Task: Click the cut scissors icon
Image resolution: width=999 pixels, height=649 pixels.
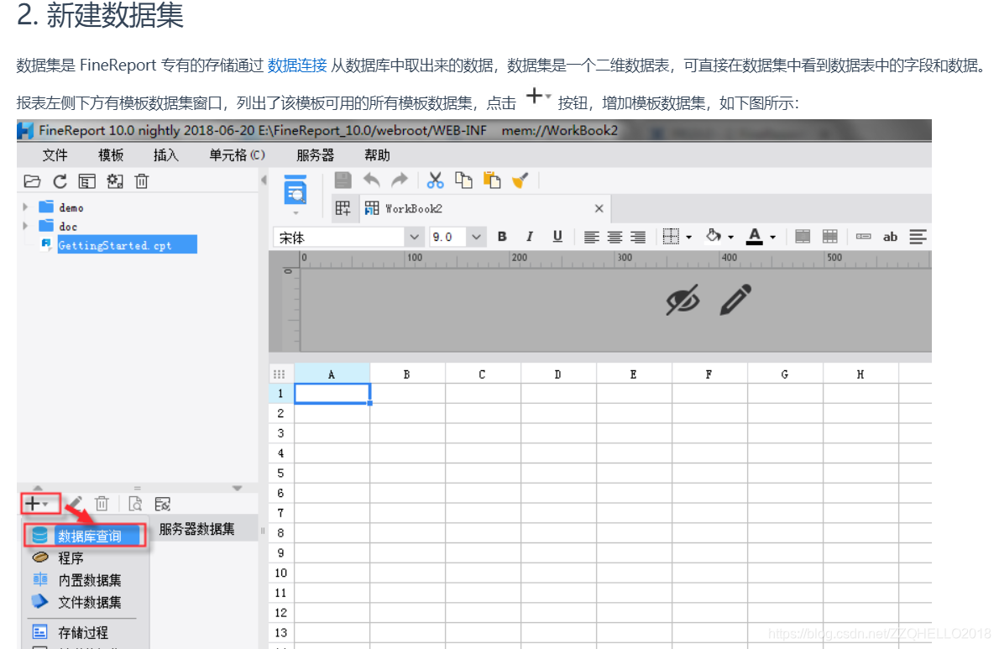Action: point(435,181)
